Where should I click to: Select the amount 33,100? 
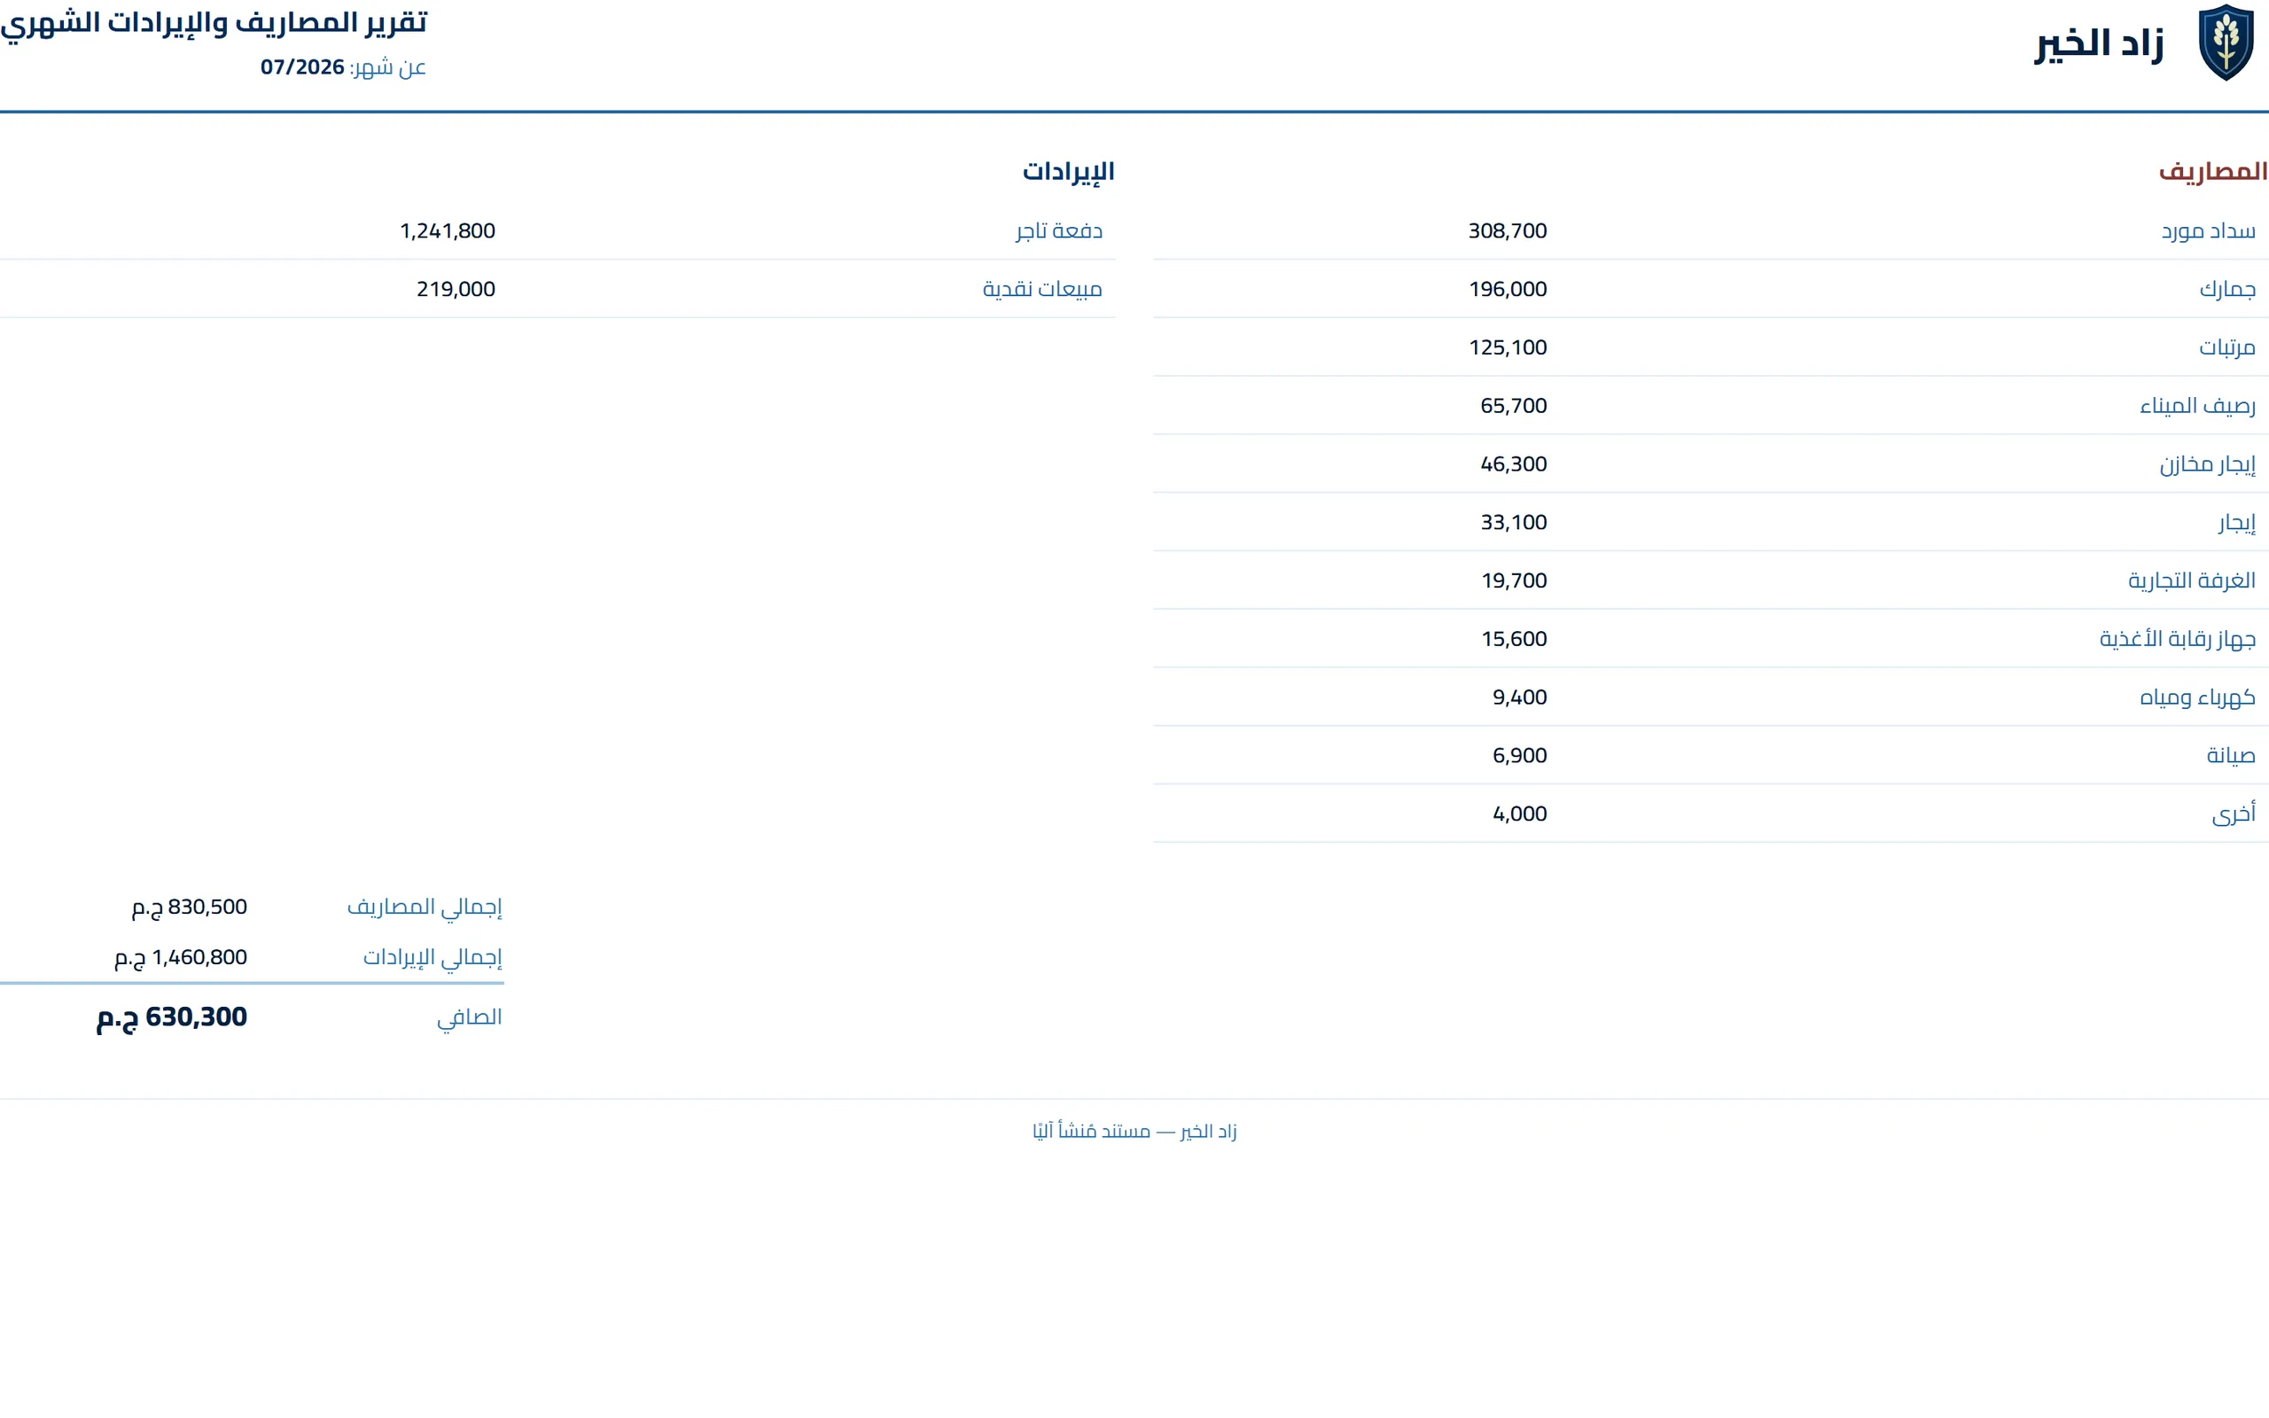click(x=1513, y=522)
